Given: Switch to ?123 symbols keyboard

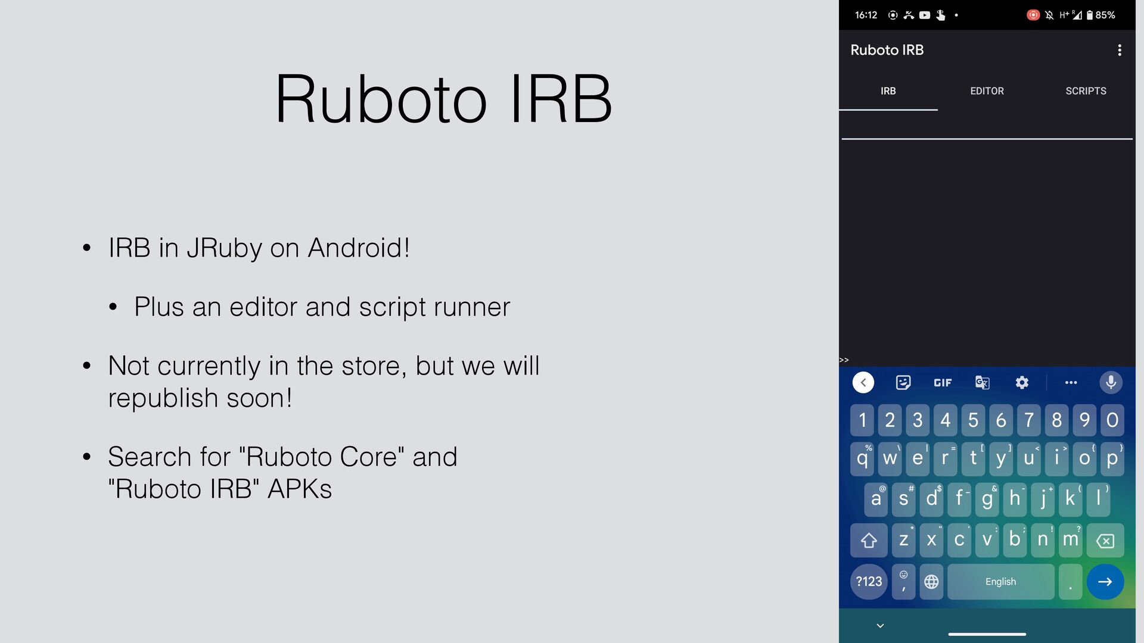Looking at the screenshot, I should [869, 582].
